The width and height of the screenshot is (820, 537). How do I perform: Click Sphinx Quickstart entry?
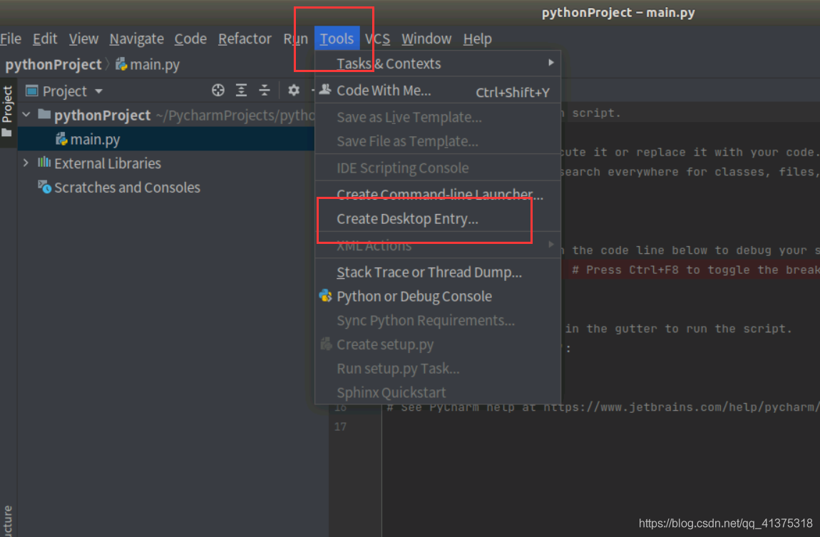point(438,393)
